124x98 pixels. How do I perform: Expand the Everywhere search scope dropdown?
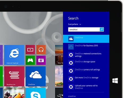coord(75,24)
